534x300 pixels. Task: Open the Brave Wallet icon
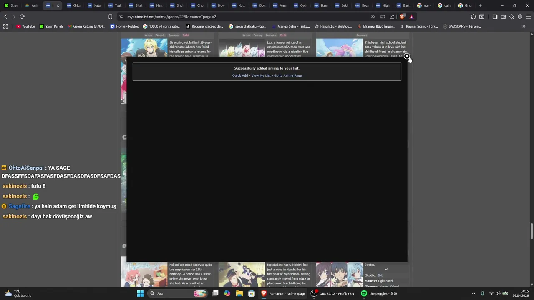pyautogui.click(x=503, y=17)
